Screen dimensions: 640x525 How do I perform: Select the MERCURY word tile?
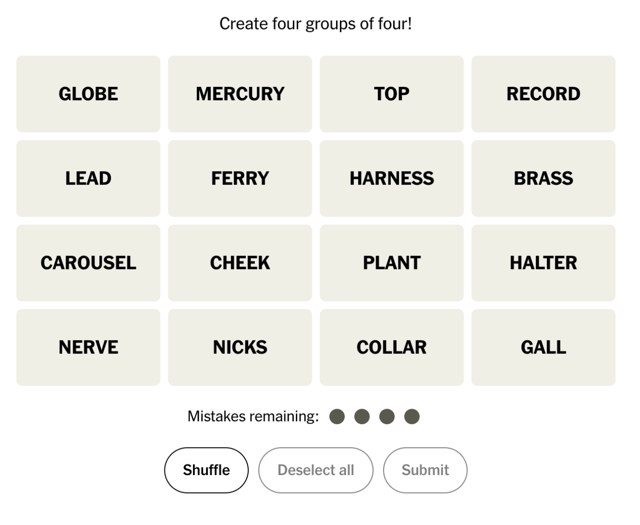240,94
